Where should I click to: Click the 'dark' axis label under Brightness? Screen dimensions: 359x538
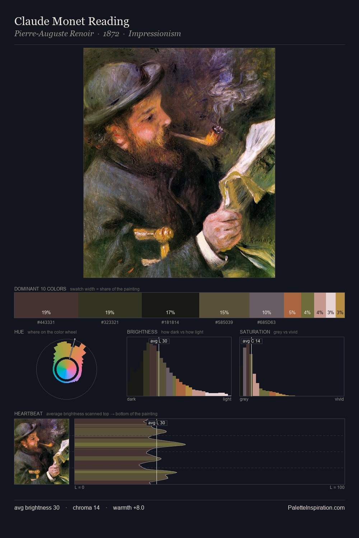click(x=131, y=399)
